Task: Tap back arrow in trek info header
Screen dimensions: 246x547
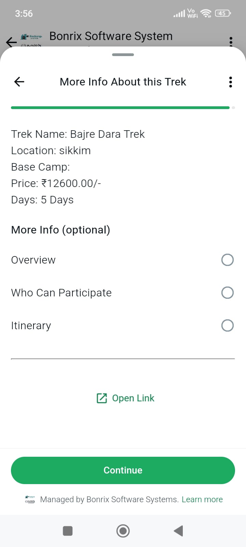Action: (x=19, y=82)
